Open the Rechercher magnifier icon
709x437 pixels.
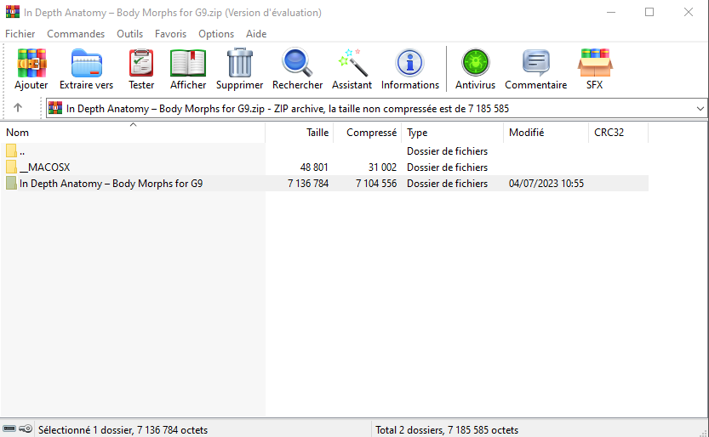[x=297, y=63]
